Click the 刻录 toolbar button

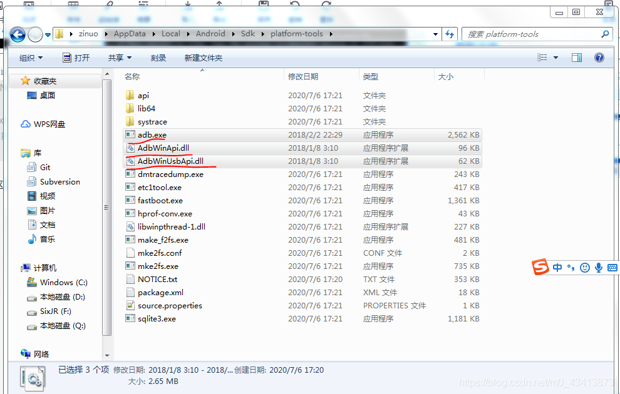[x=158, y=58]
